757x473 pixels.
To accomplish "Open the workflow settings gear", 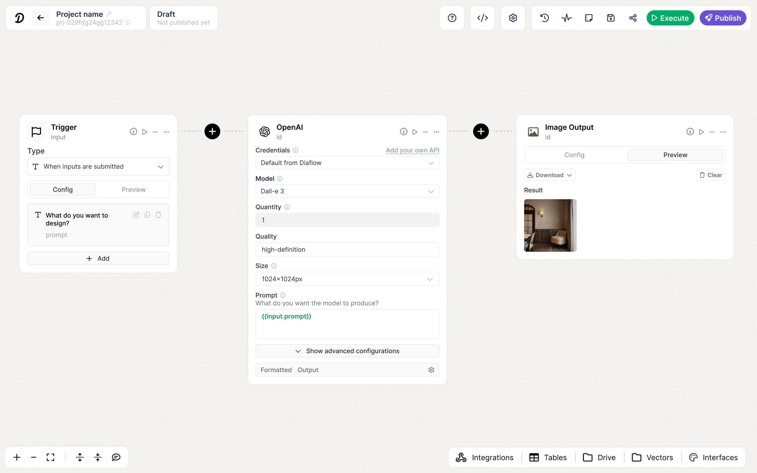I will click(513, 18).
